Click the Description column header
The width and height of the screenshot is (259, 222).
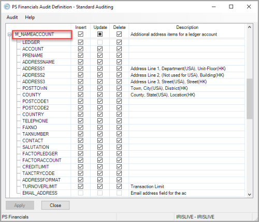[187, 27]
